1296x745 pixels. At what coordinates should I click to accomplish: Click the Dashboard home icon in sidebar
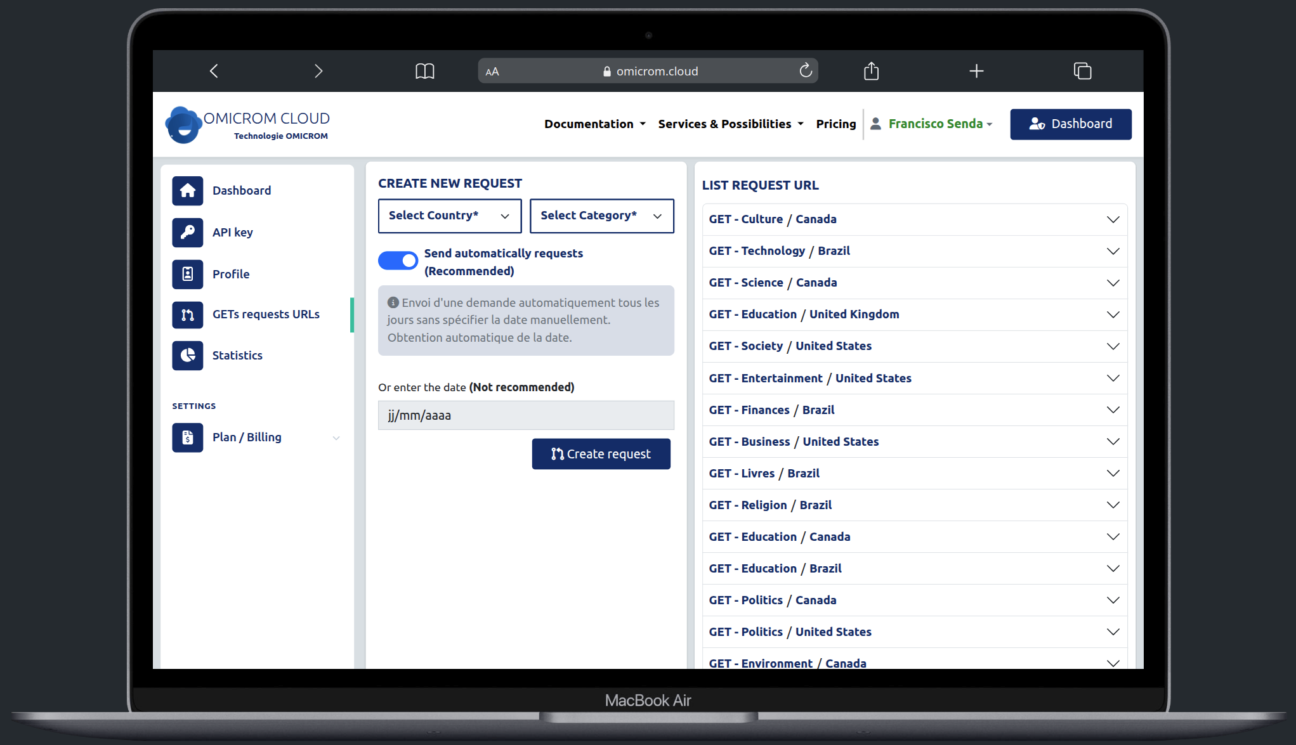pos(187,190)
